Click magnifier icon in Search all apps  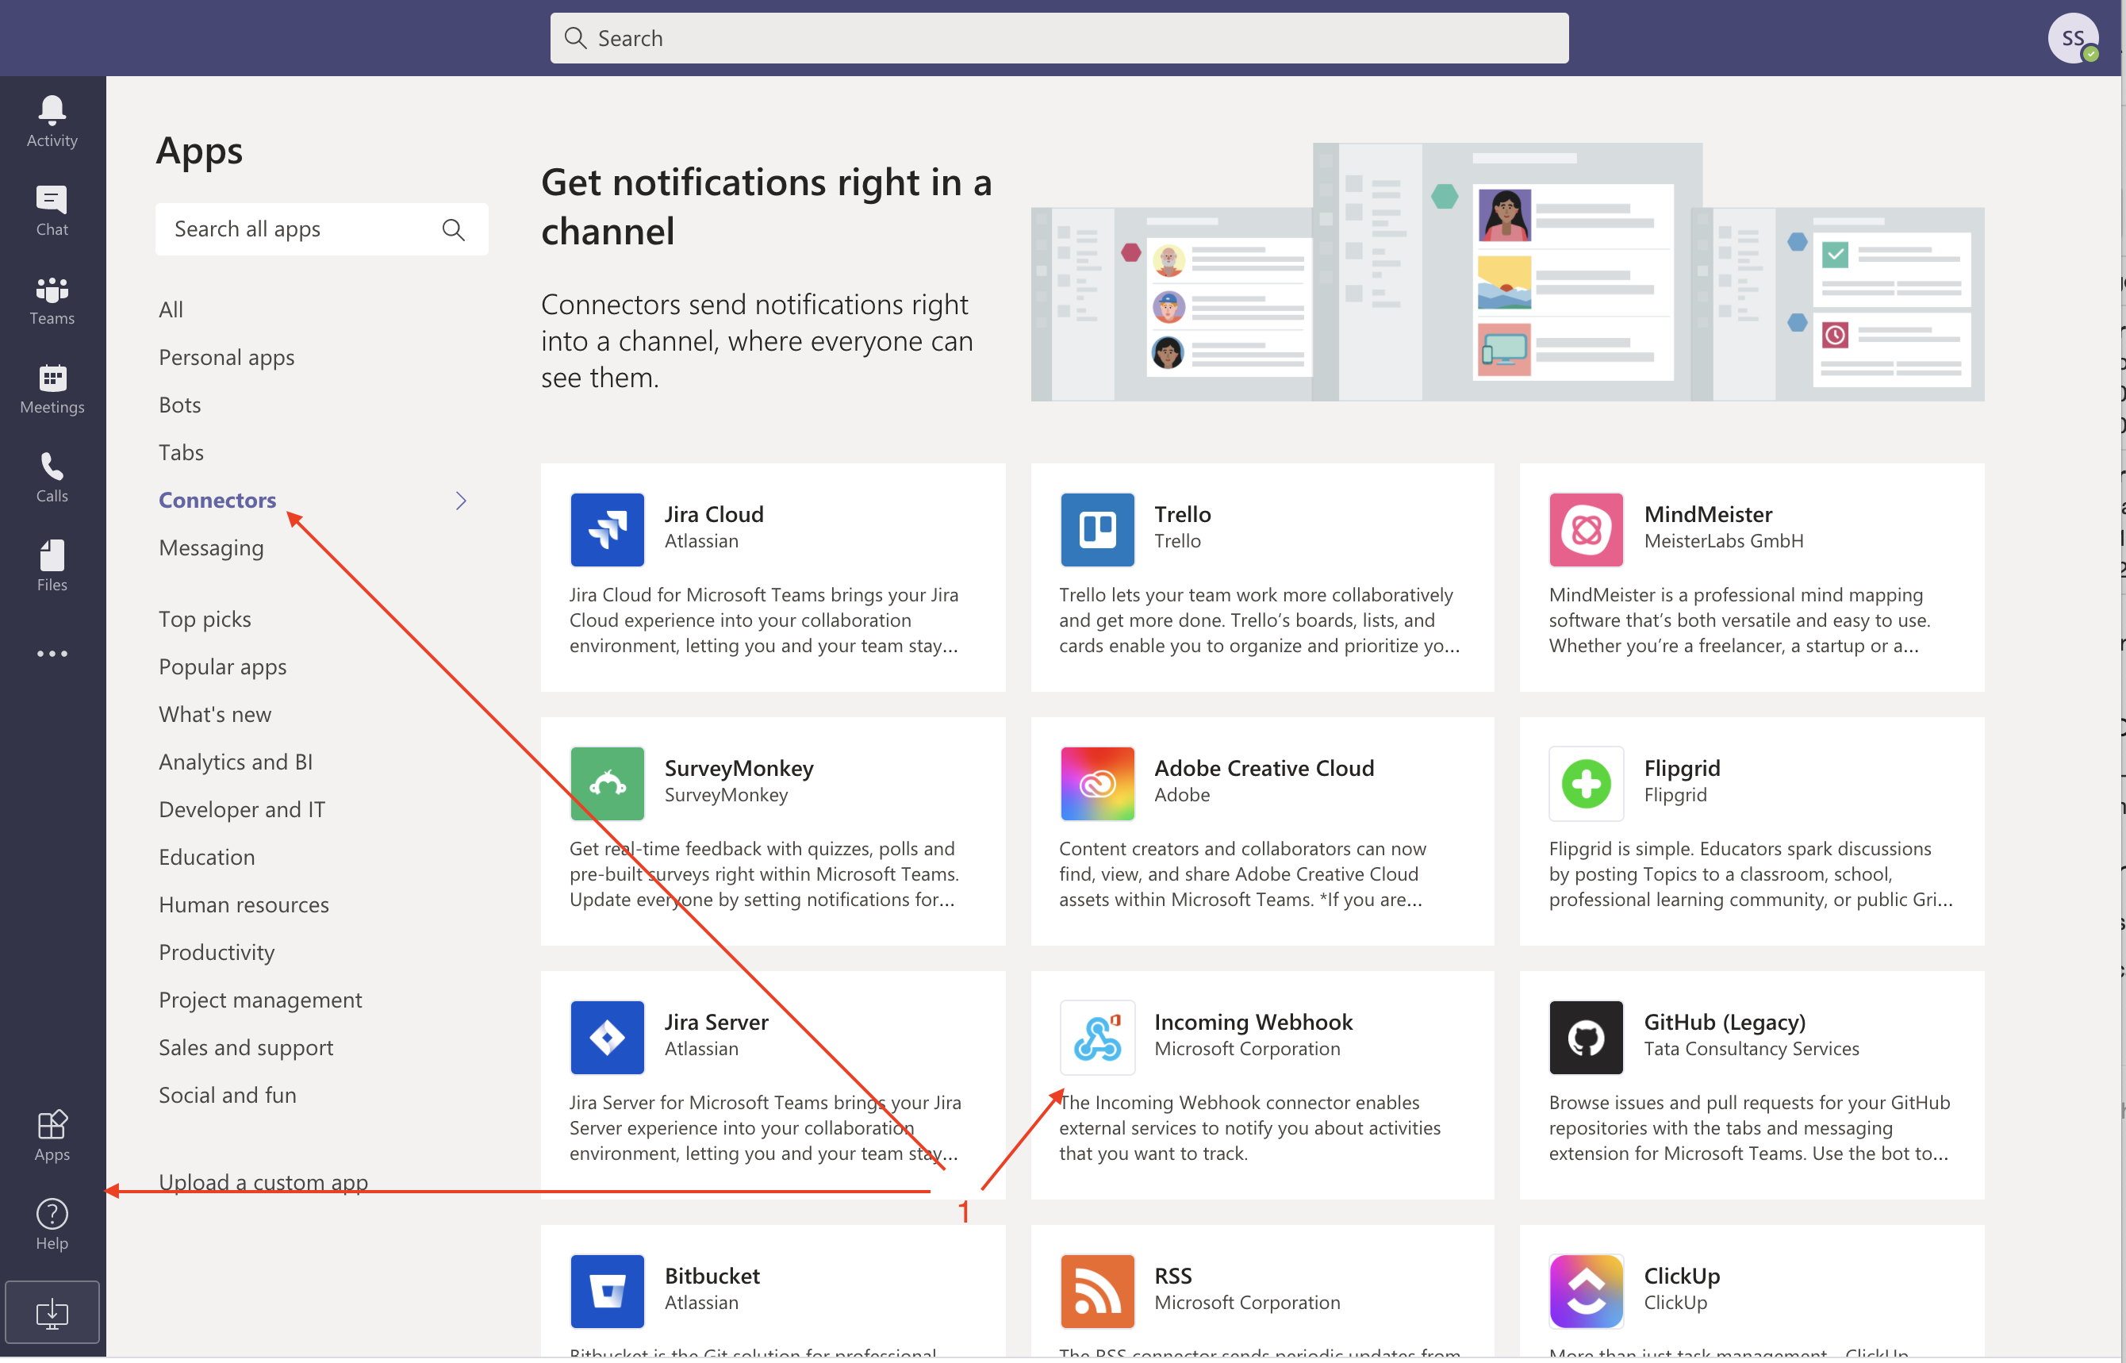pos(453,229)
